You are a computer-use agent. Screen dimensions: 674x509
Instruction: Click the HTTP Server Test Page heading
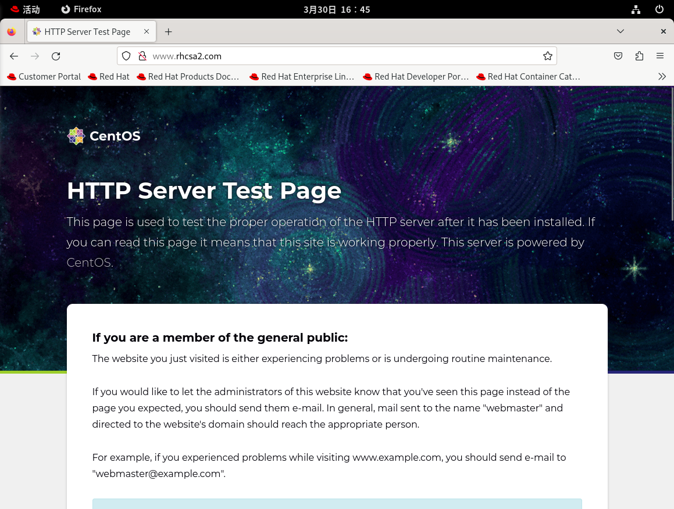[204, 191]
